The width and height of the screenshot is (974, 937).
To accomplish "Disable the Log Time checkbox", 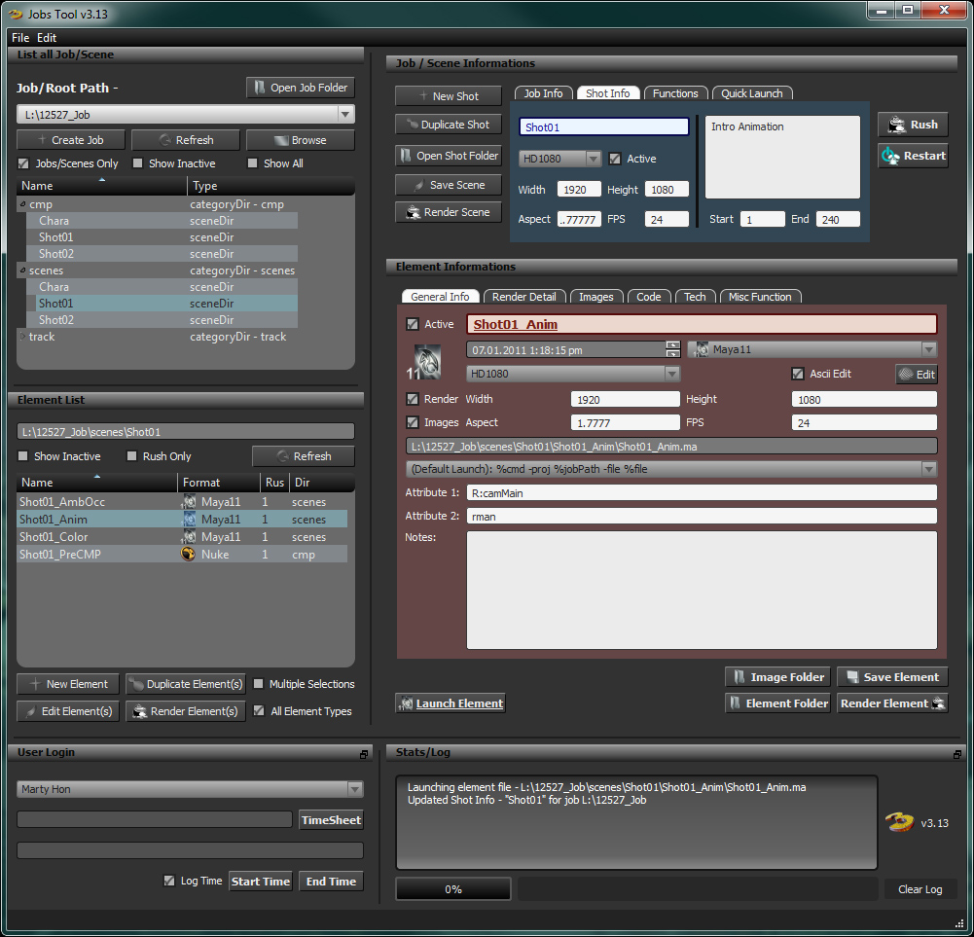I will click(169, 881).
